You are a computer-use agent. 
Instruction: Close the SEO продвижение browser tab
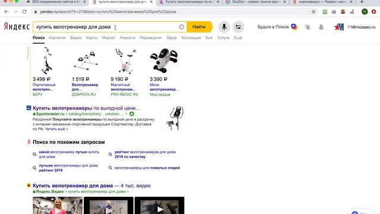(84, 2)
